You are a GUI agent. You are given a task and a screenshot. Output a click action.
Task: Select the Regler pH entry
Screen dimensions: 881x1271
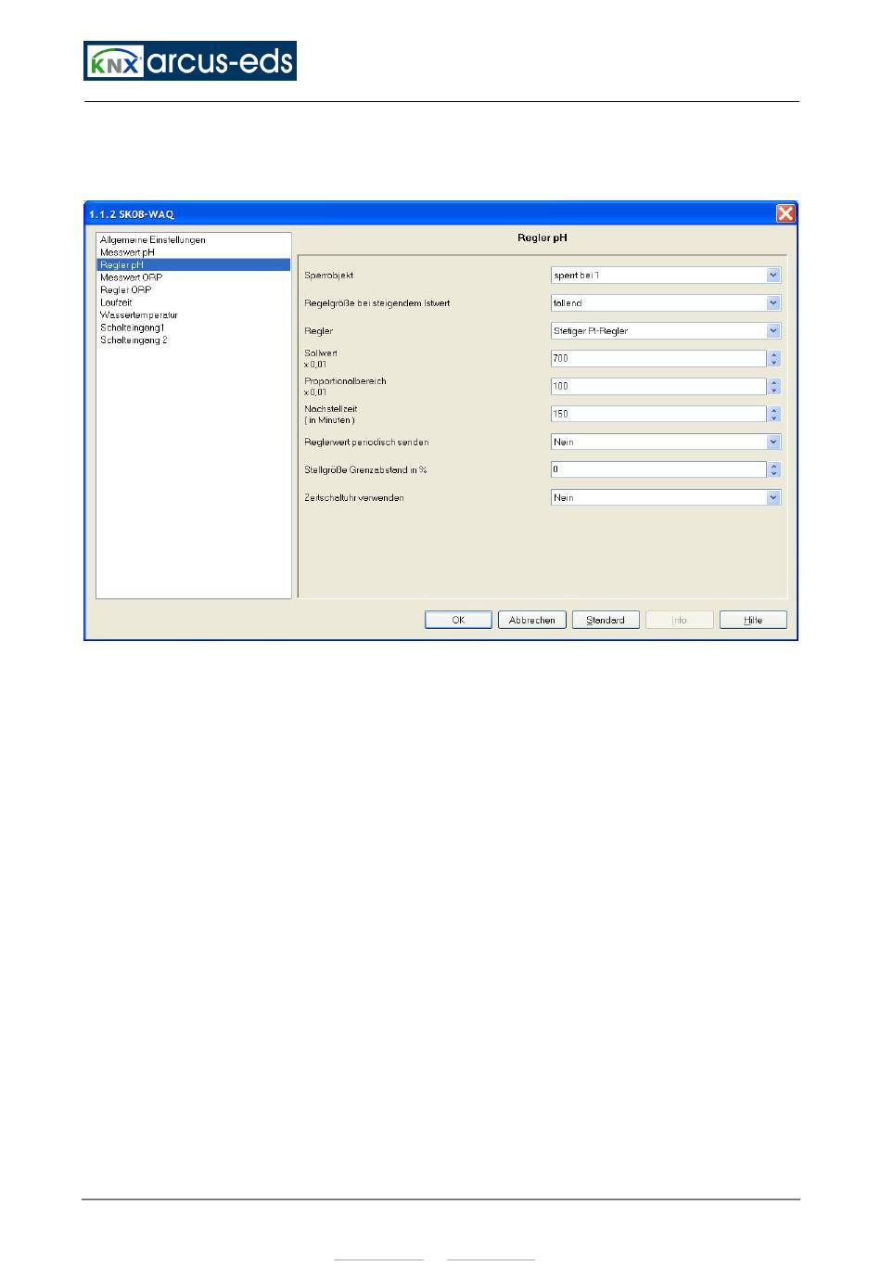194,264
